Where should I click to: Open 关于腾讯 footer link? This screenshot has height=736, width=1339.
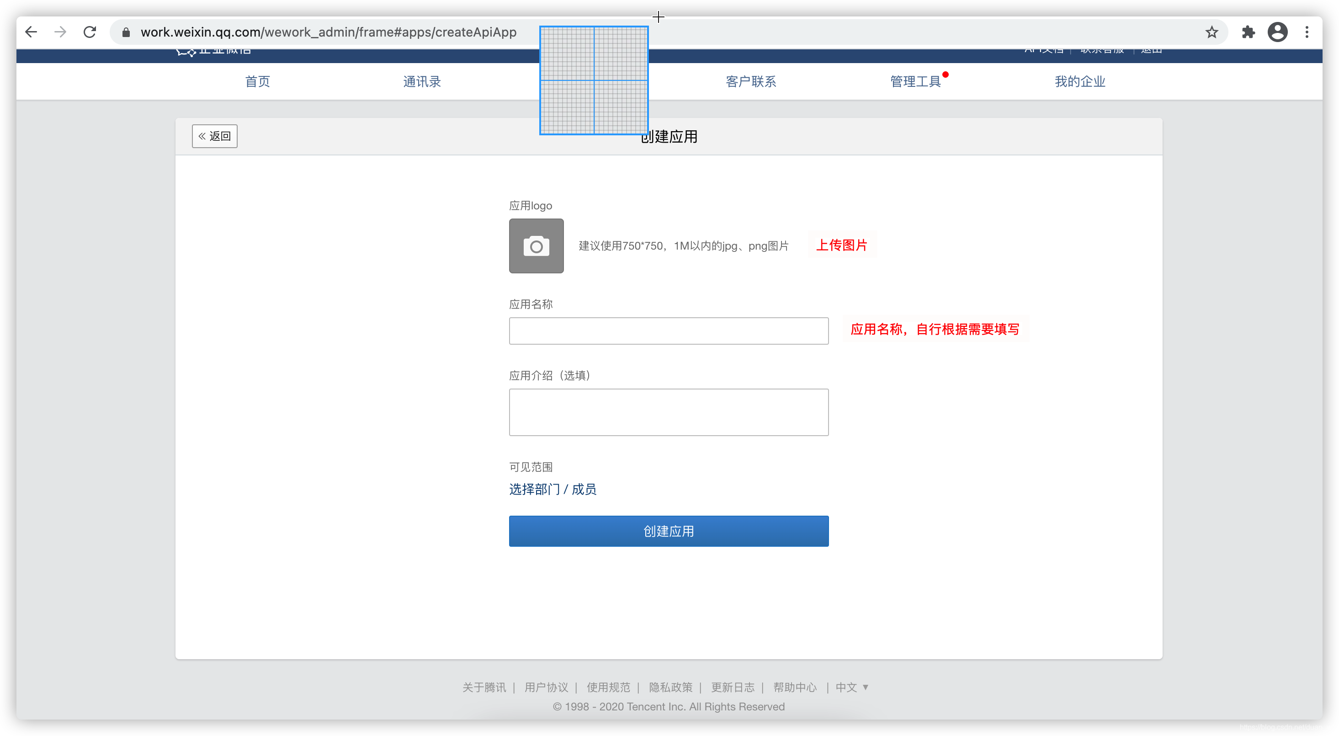coord(484,687)
